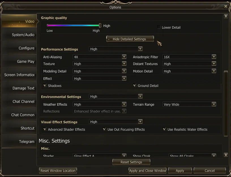Open the Weather Effects dropdown

click(100, 104)
